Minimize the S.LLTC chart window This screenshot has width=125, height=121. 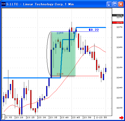tap(109, 4)
